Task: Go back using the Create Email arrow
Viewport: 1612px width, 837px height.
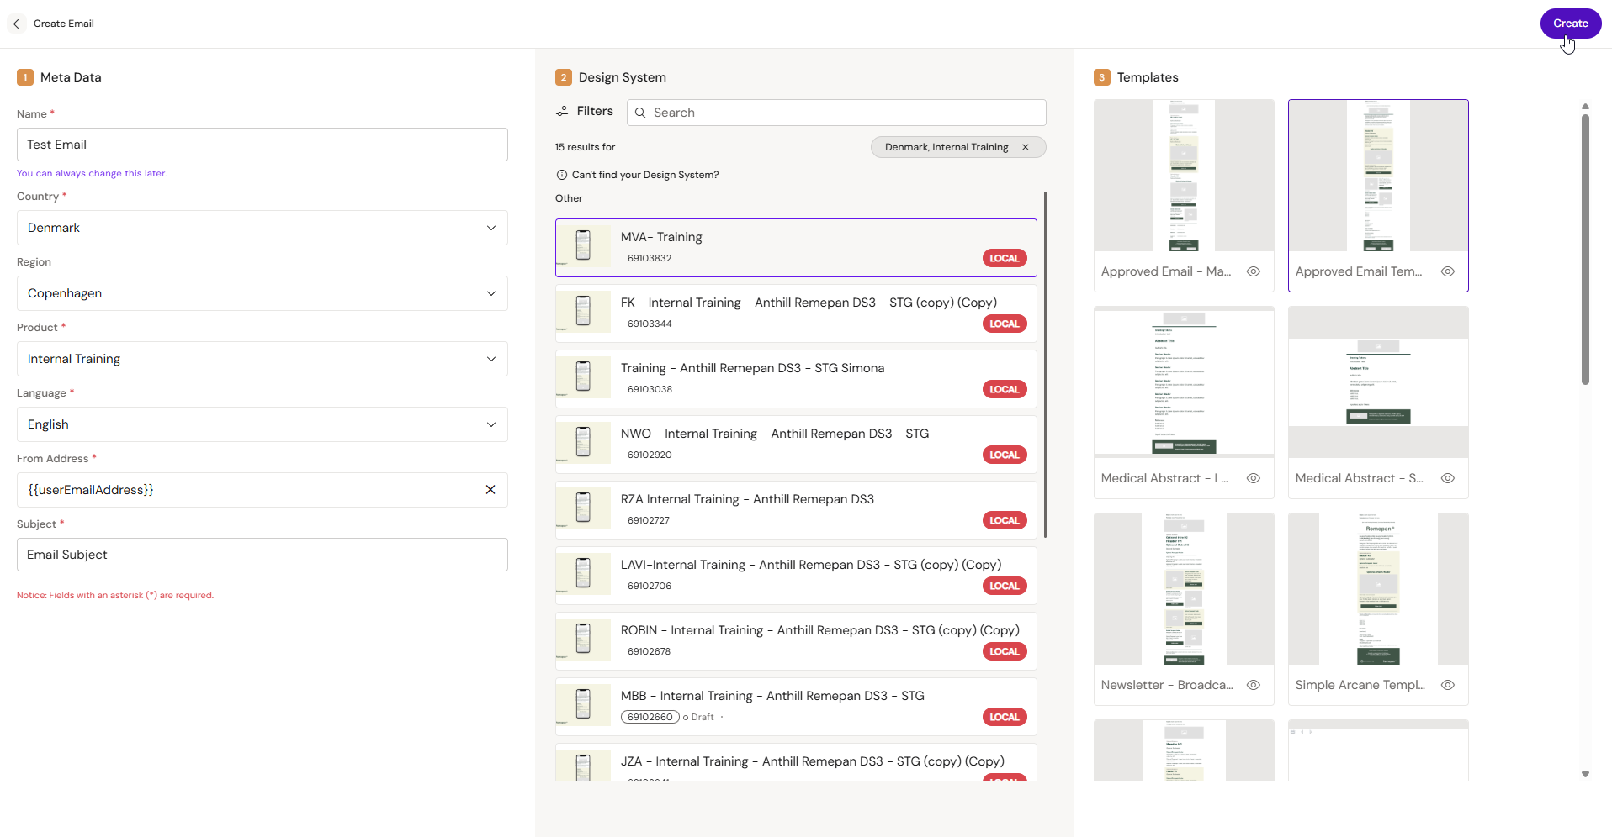Action: click(x=16, y=24)
